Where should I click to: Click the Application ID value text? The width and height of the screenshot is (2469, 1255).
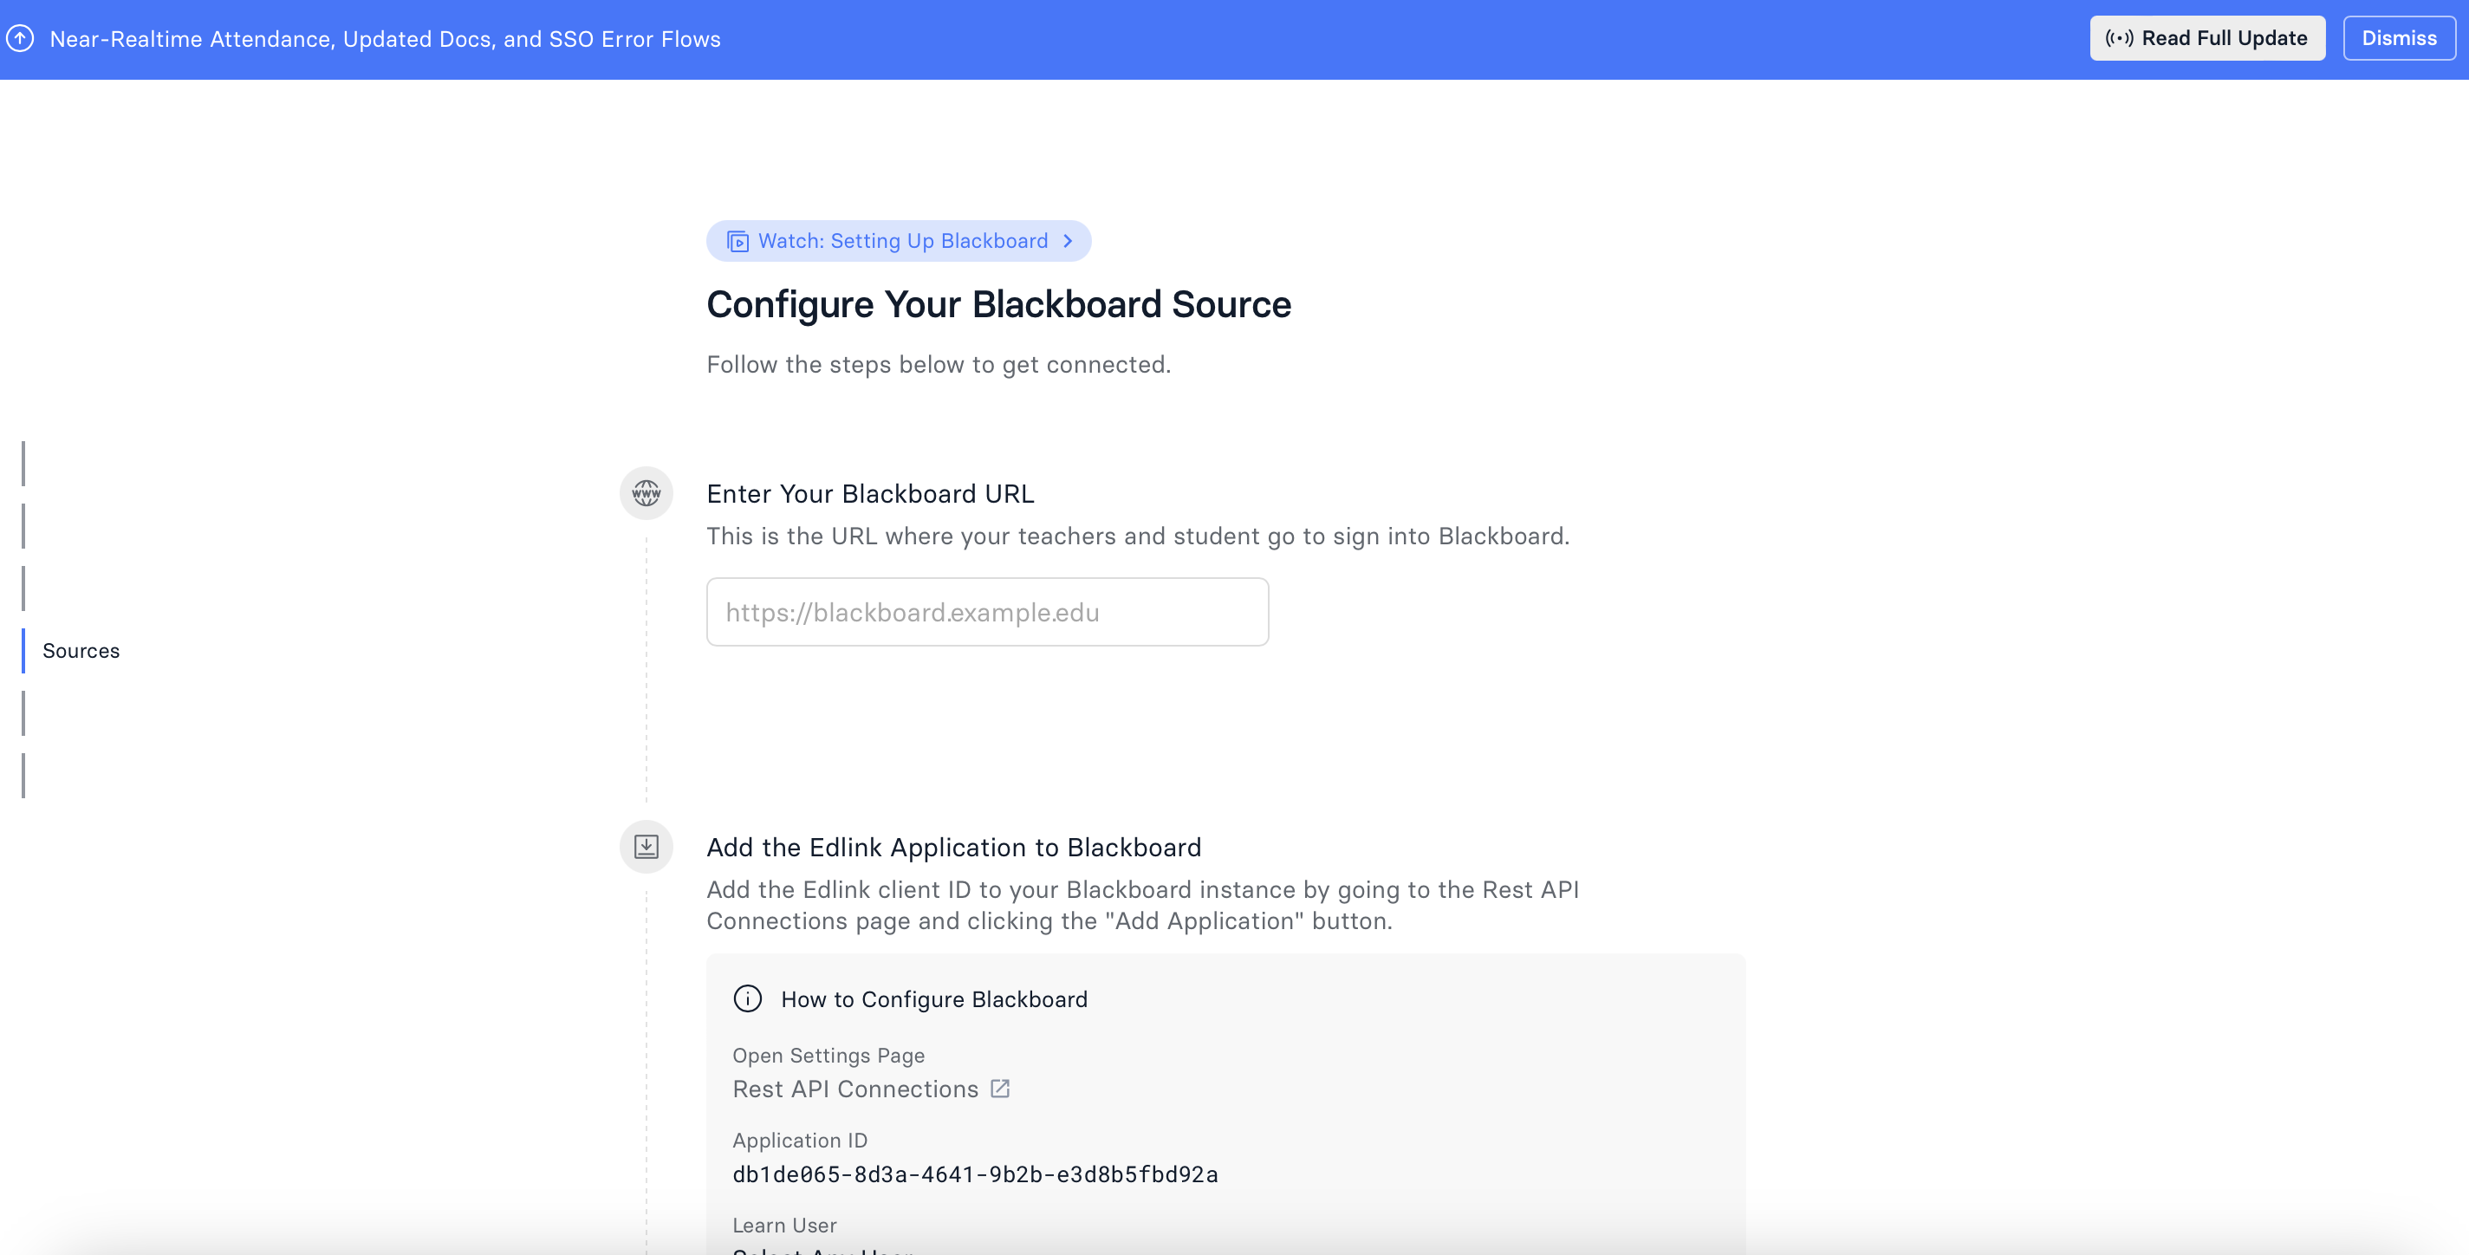975,1174
